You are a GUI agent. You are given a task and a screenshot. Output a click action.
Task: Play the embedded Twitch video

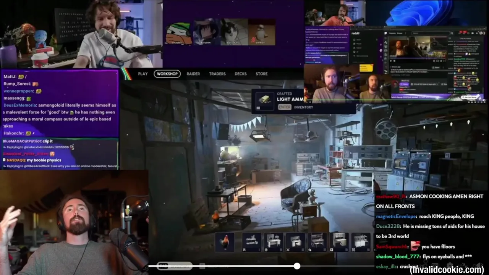pyautogui.click(x=391, y=61)
